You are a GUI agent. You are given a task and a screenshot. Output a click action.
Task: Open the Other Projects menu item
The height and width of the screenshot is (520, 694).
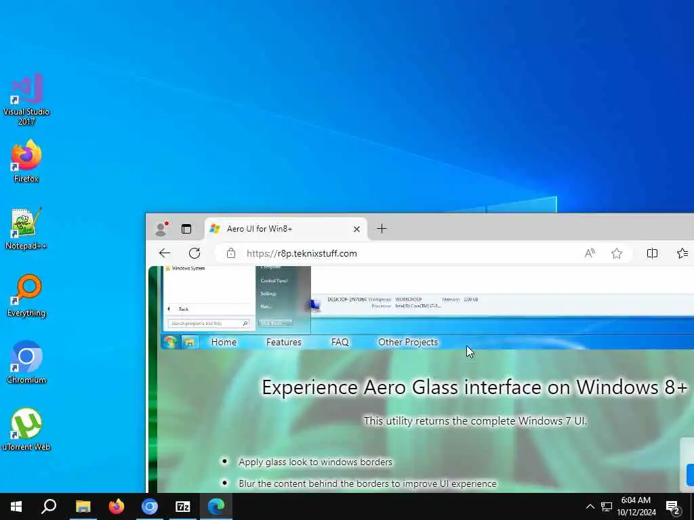click(x=407, y=342)
